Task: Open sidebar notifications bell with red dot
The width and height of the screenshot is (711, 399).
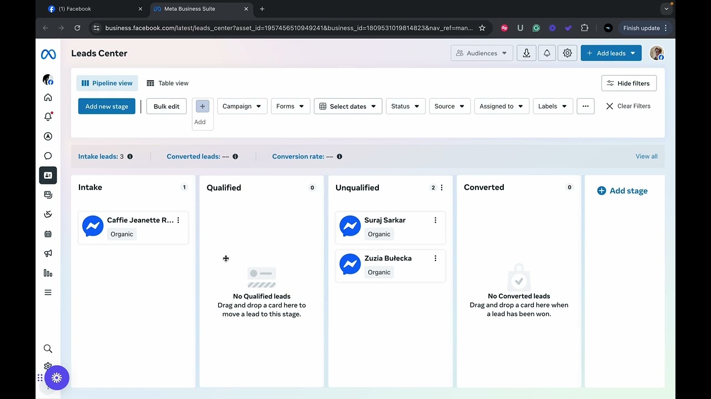Action: [x=48, y=117]
